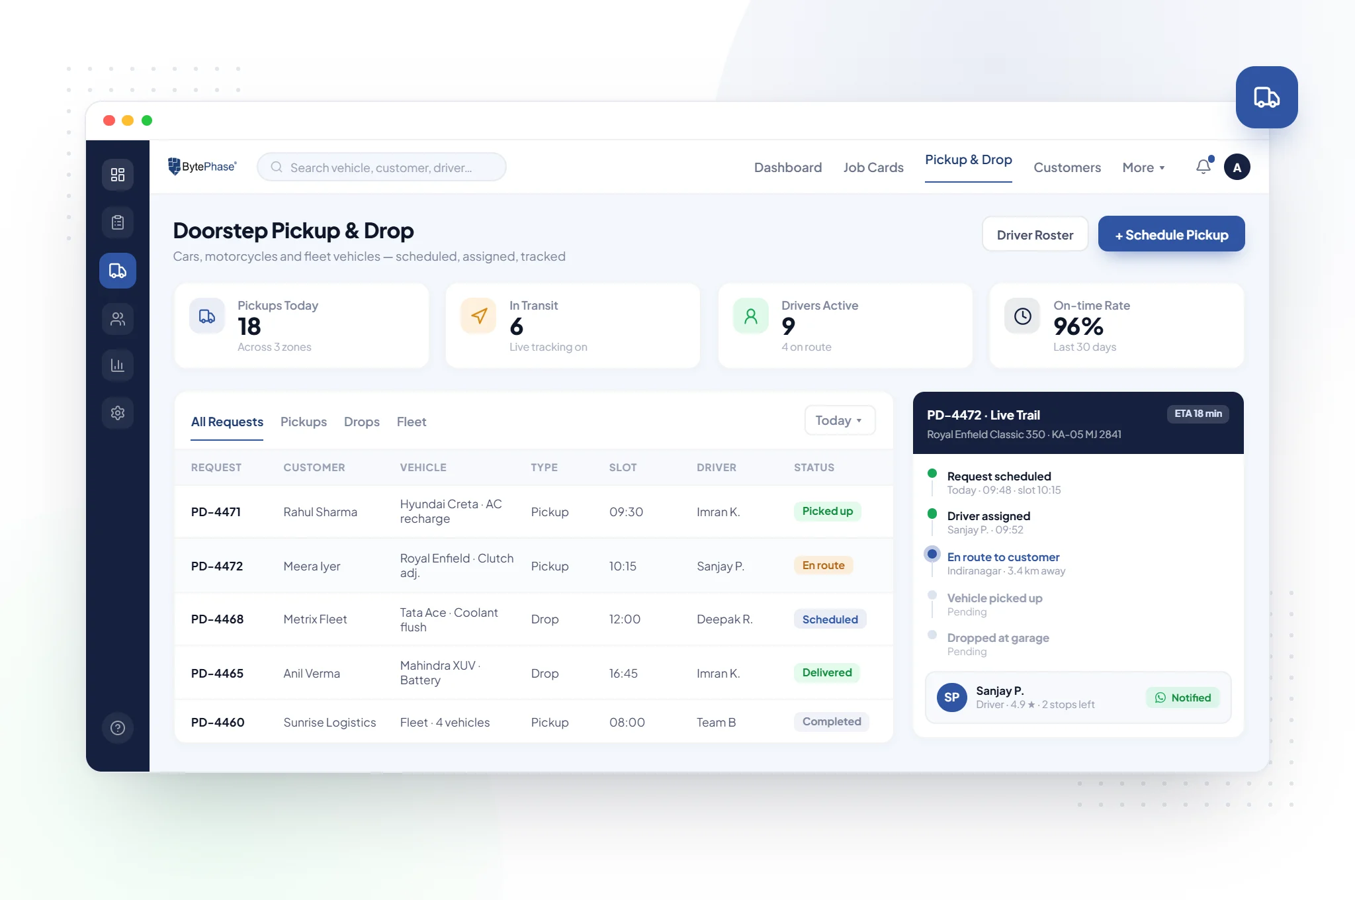Click the Completed status badge
The image size is (1355, 900).
831,721
